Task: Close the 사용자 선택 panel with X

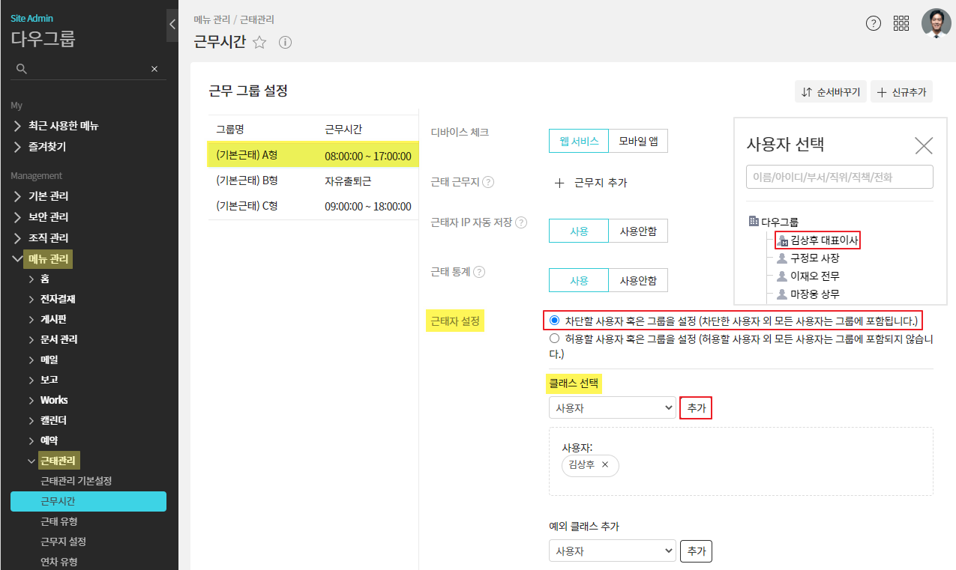Action: 924,145
